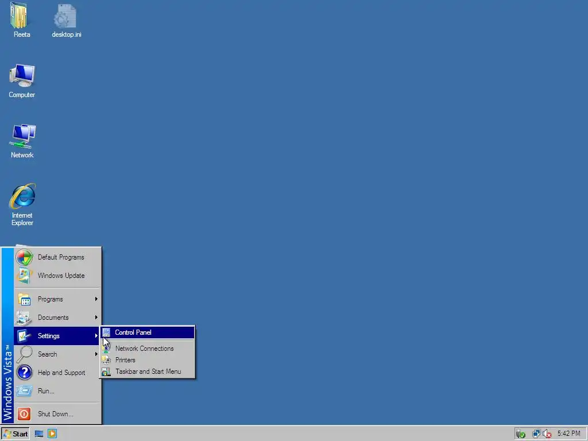Viewport: 588px width, 441px height.
Task: Click the Documents label text
Action: coord(53,318)
